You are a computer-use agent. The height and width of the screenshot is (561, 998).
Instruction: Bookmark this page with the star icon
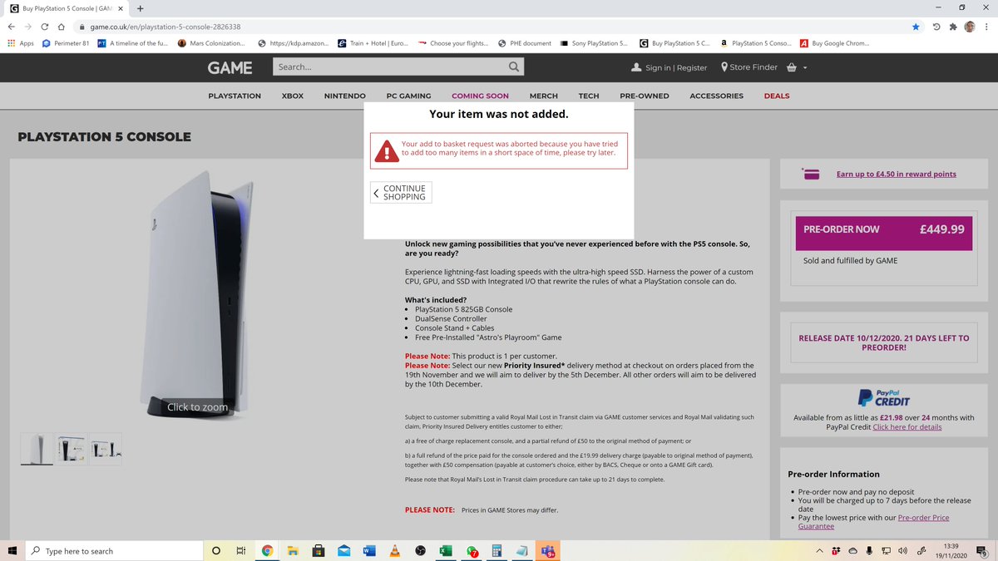coord(916,27)
